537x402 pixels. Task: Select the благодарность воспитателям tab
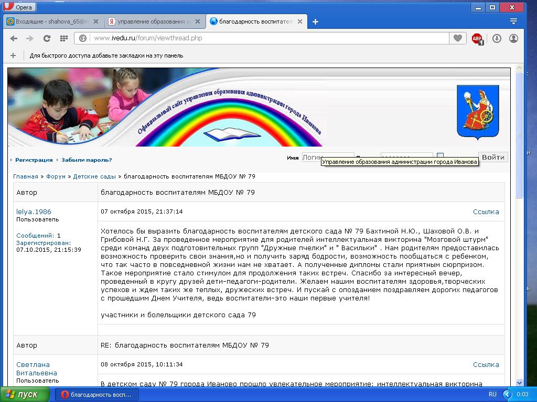coord(257,21)
